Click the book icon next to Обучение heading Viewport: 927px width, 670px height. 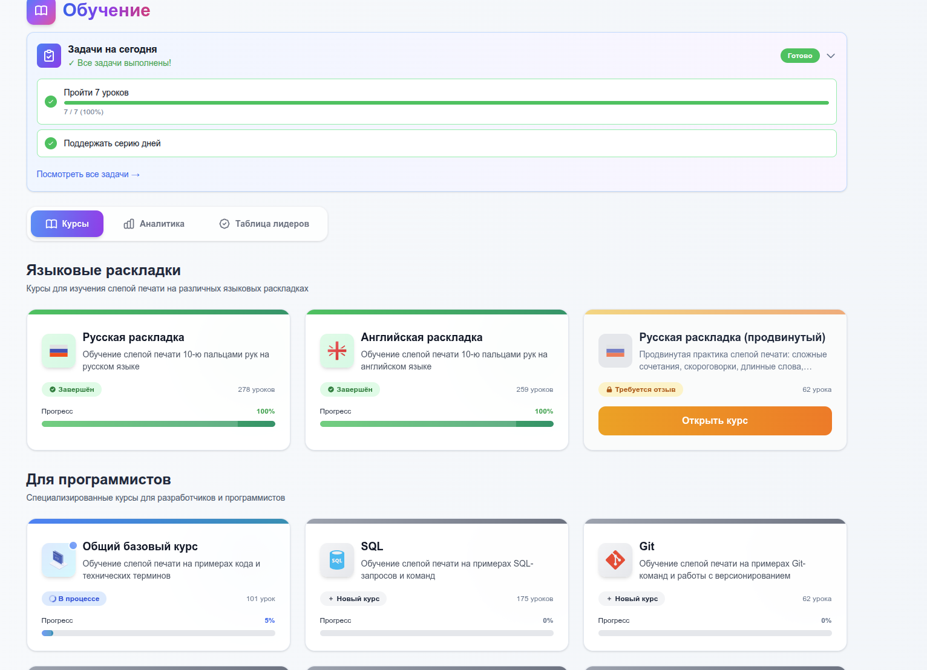click(x=41, y=11)
